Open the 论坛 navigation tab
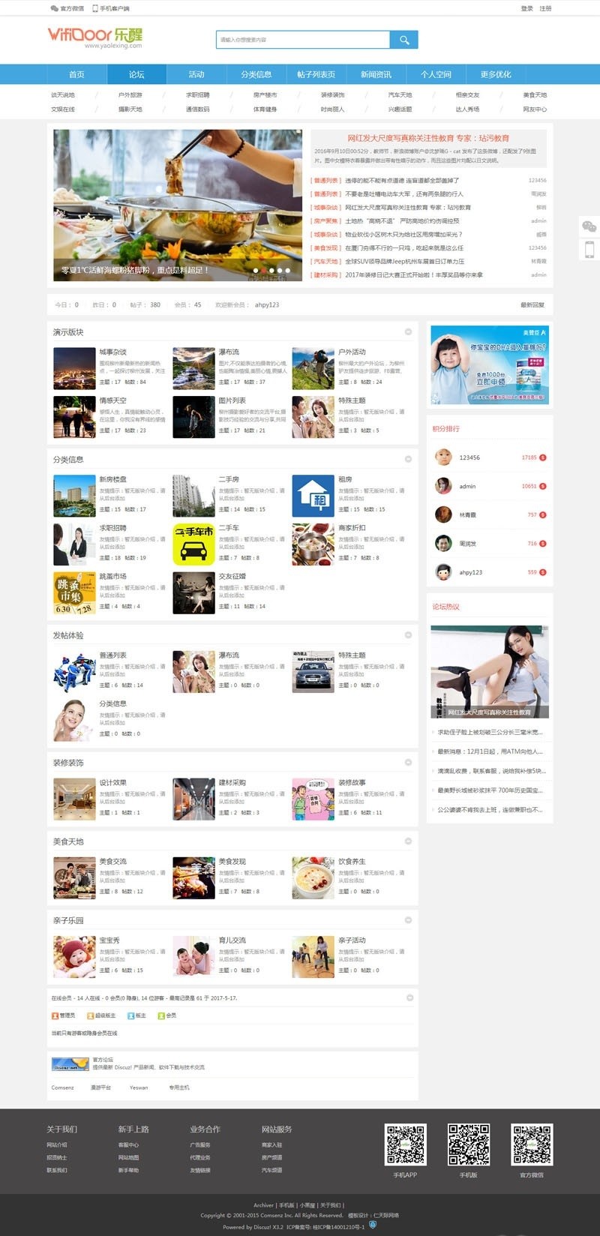This screenshot has width=600, height=1236. pyautogui.click(x=136, y=74)
